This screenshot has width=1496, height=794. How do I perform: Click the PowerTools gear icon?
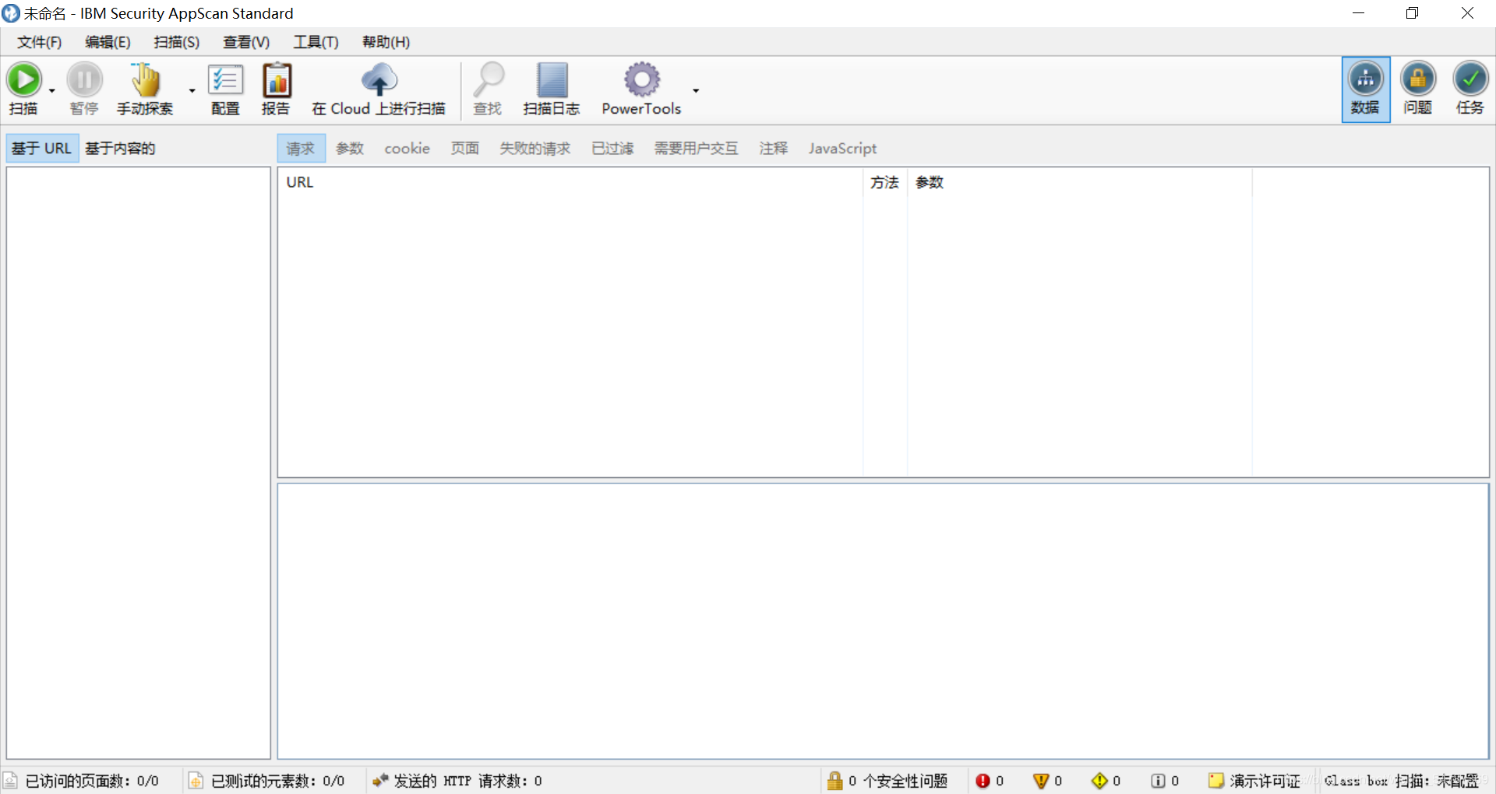641,79
